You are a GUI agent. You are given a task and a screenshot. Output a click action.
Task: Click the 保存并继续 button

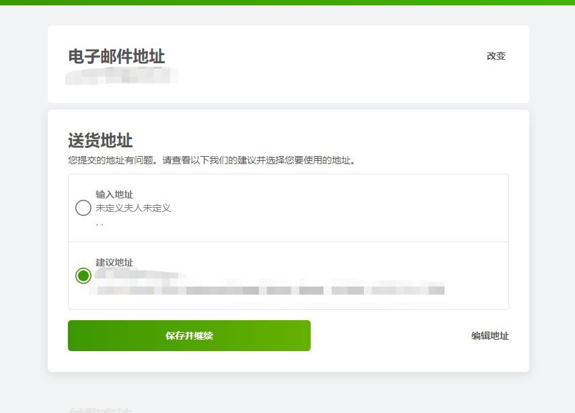(189, 336)
